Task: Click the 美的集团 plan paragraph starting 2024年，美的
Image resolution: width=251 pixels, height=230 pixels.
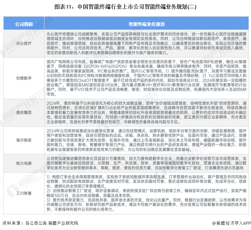Action: (x=146, y=113)
